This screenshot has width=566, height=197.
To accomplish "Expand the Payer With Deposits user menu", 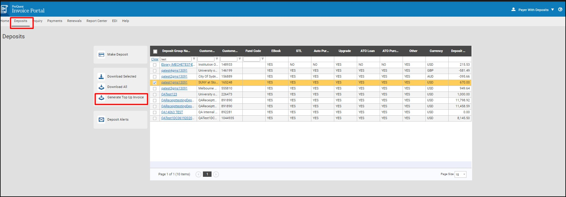I will coord(536,10).
